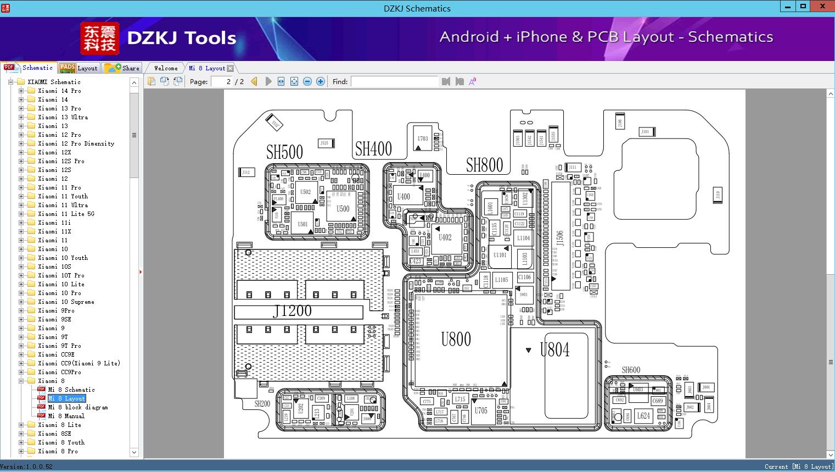The image size is (835, 472).
Task: Click the Mi 8 Schematic PDF icon
Action: pos(41,390)
